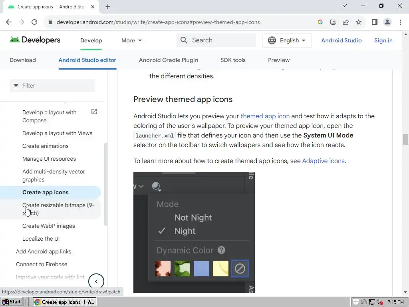The height and width of the screenshot is (307, 409).
Task: Open the Android Gradle Plugin tab
Action: tap(169, 60)
